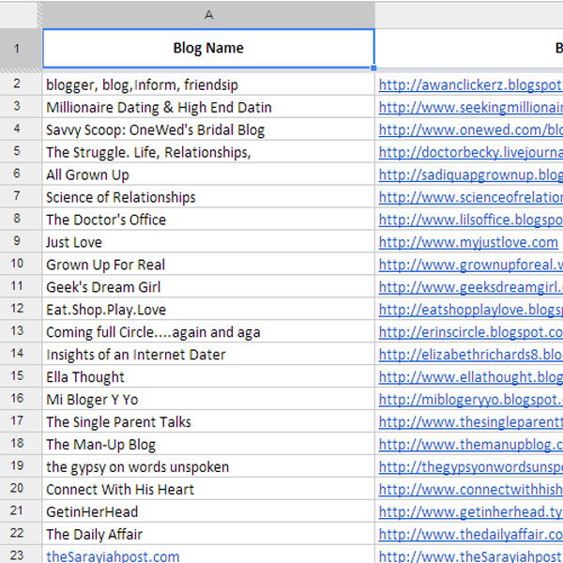
Task: Open the scienceofrelationships link
Action: [x=469, y=197]
